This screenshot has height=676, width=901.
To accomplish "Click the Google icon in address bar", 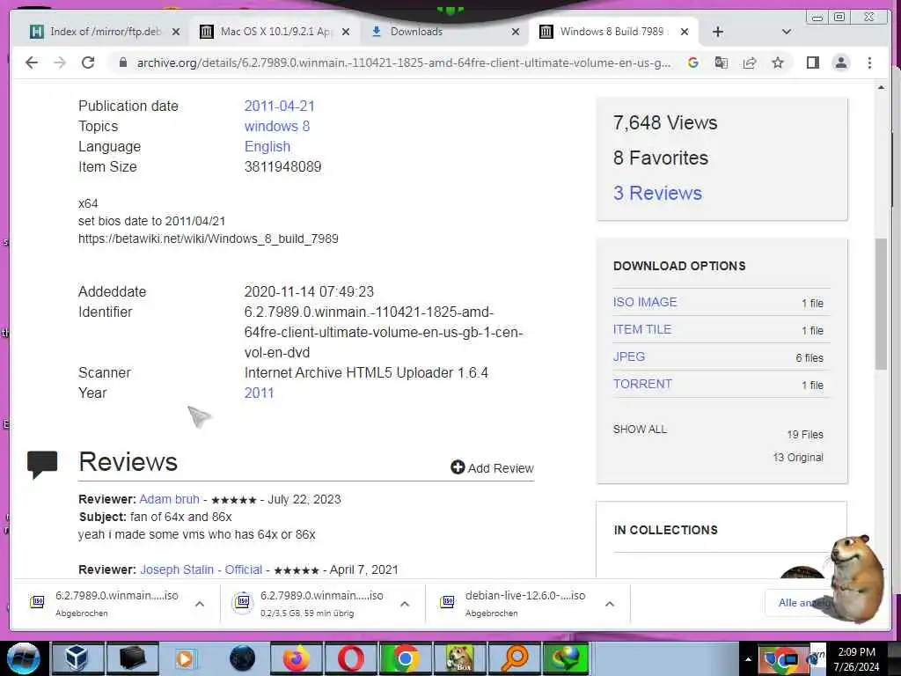I will (x=693, y=62).
